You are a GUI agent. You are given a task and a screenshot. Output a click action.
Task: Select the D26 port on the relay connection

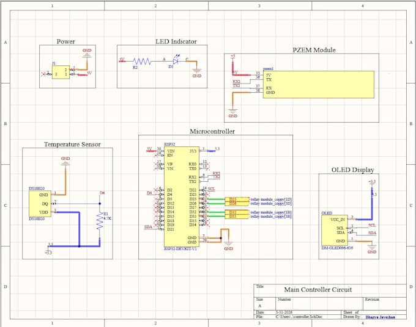(237, 203)
